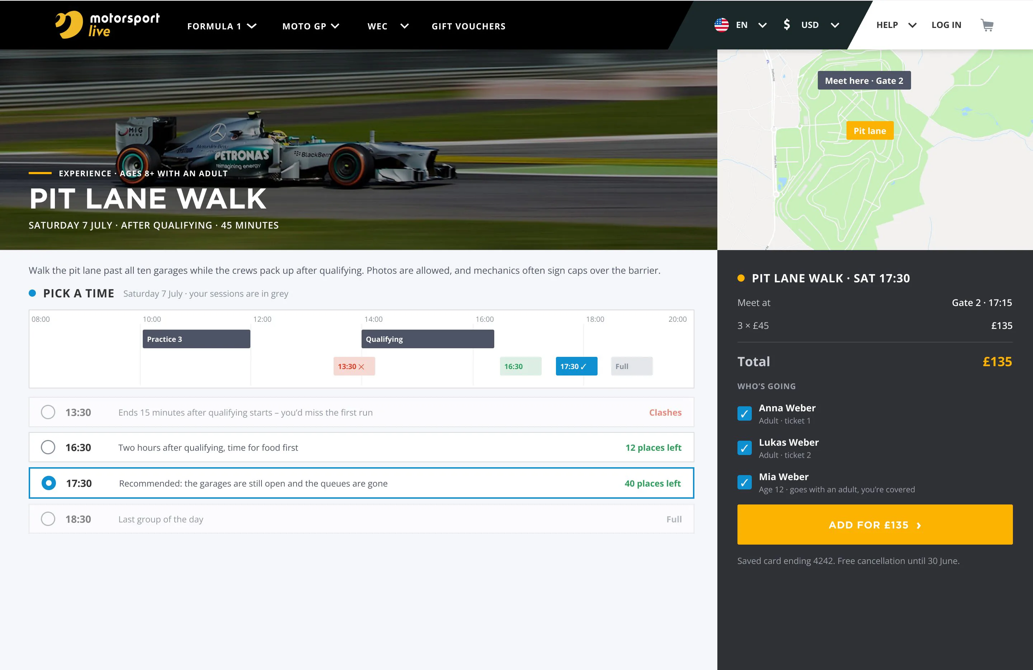This screenshot has height=670, width=1033.
Task: Select the 16:30 radio option
Action: point(48,447)
